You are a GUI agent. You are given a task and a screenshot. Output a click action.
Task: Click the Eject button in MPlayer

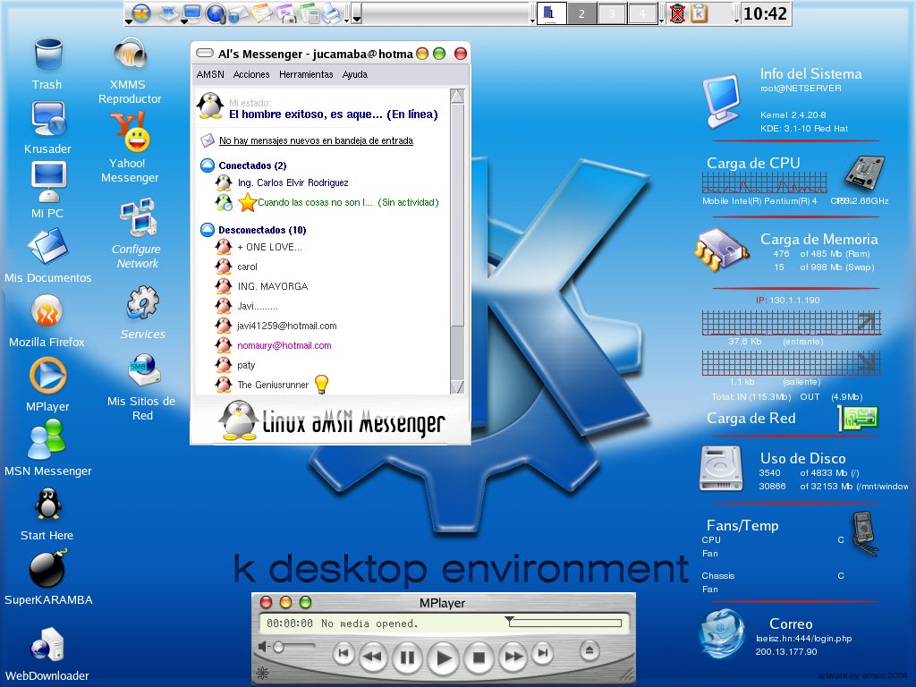pos(589,649)
